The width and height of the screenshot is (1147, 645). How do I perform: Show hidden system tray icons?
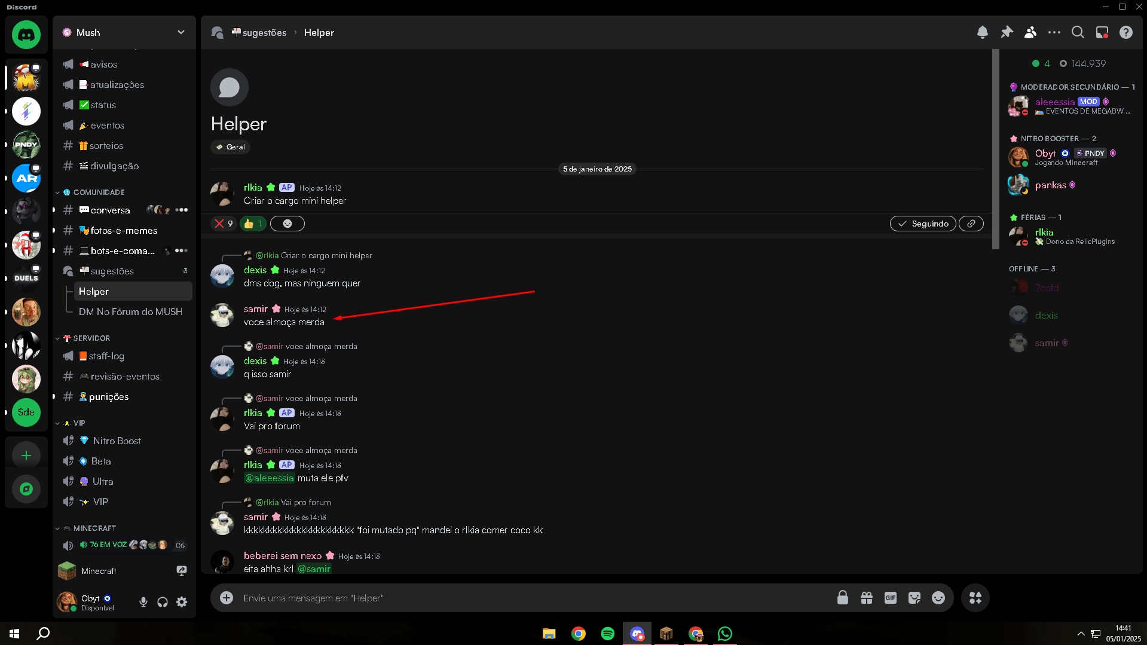click(1081, 634)
